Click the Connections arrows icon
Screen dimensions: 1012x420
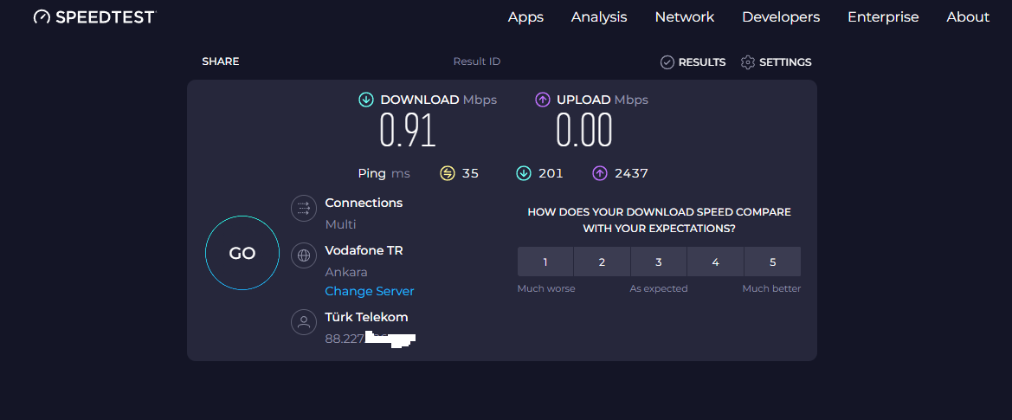(x=304, y=209)
